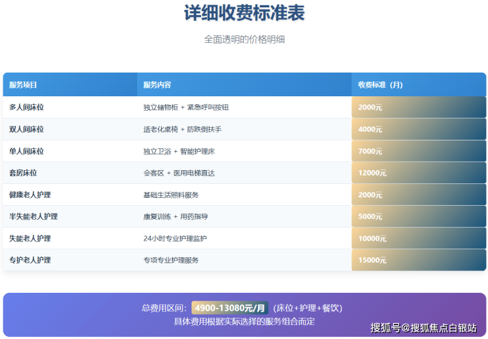Click the "双人间床位" row label
Image resolution: width=488 pixels, height=339 pixels.
[26, 129]
